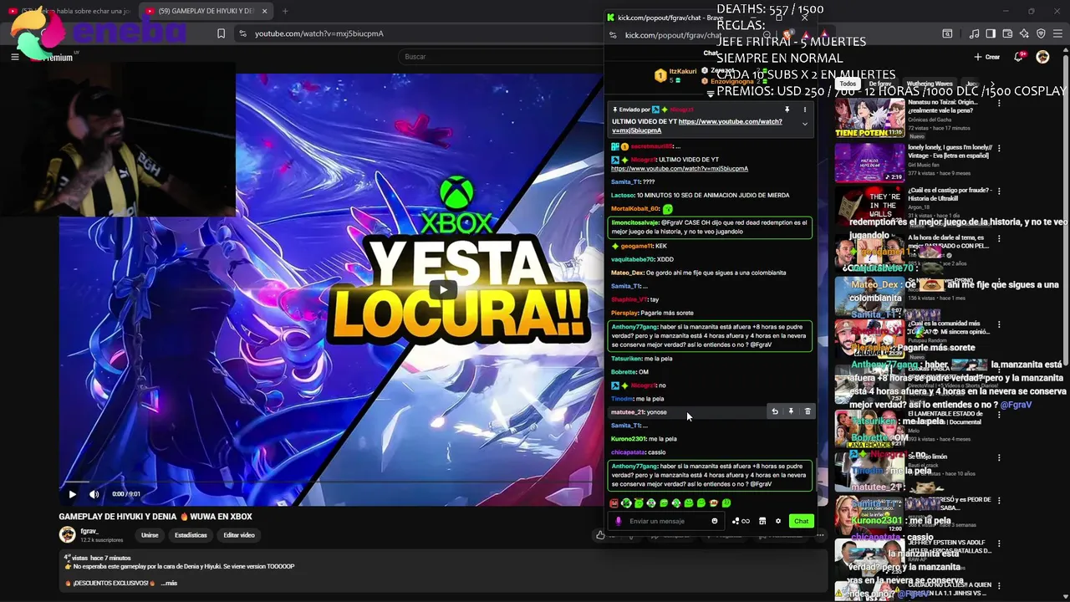The height and width of the screenshot is (602, 1070).
Task: Open the fgrav_ channel avatar
Action: (x=67, y=535)
